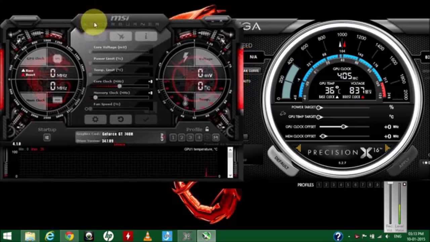The image size is (430, 242).
Task: Open the Windows Start button
Action: click(7, 236)
